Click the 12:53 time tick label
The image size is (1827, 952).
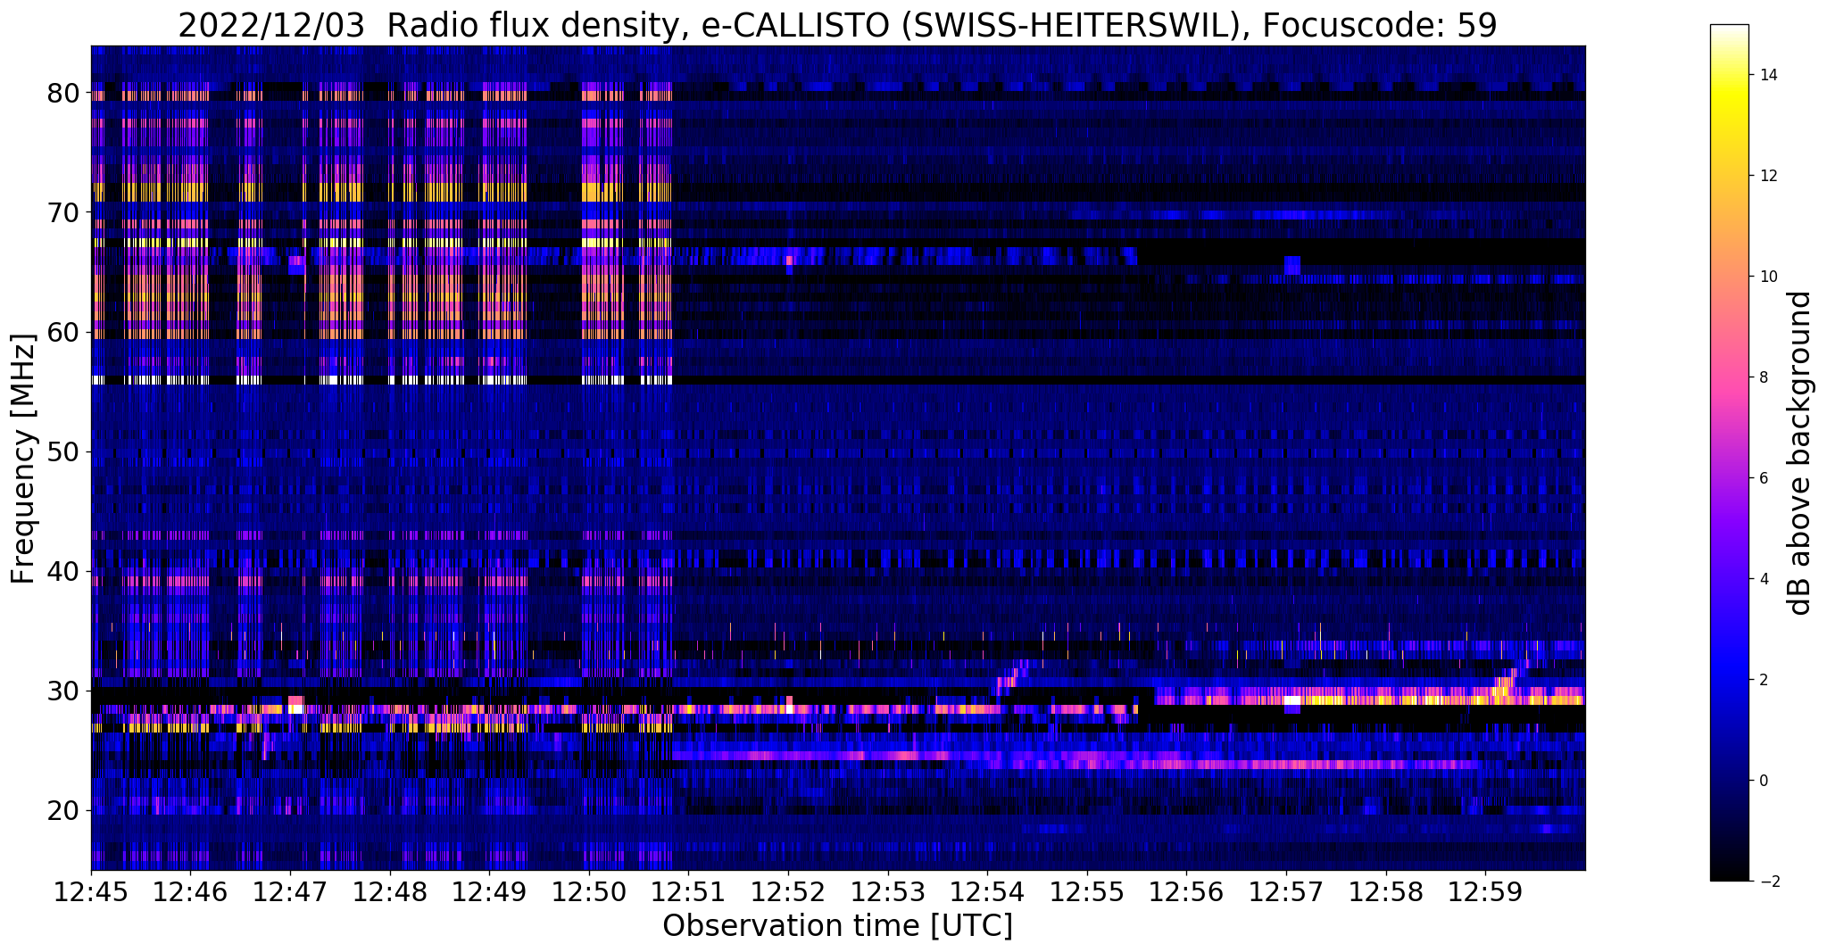point(888,891)
